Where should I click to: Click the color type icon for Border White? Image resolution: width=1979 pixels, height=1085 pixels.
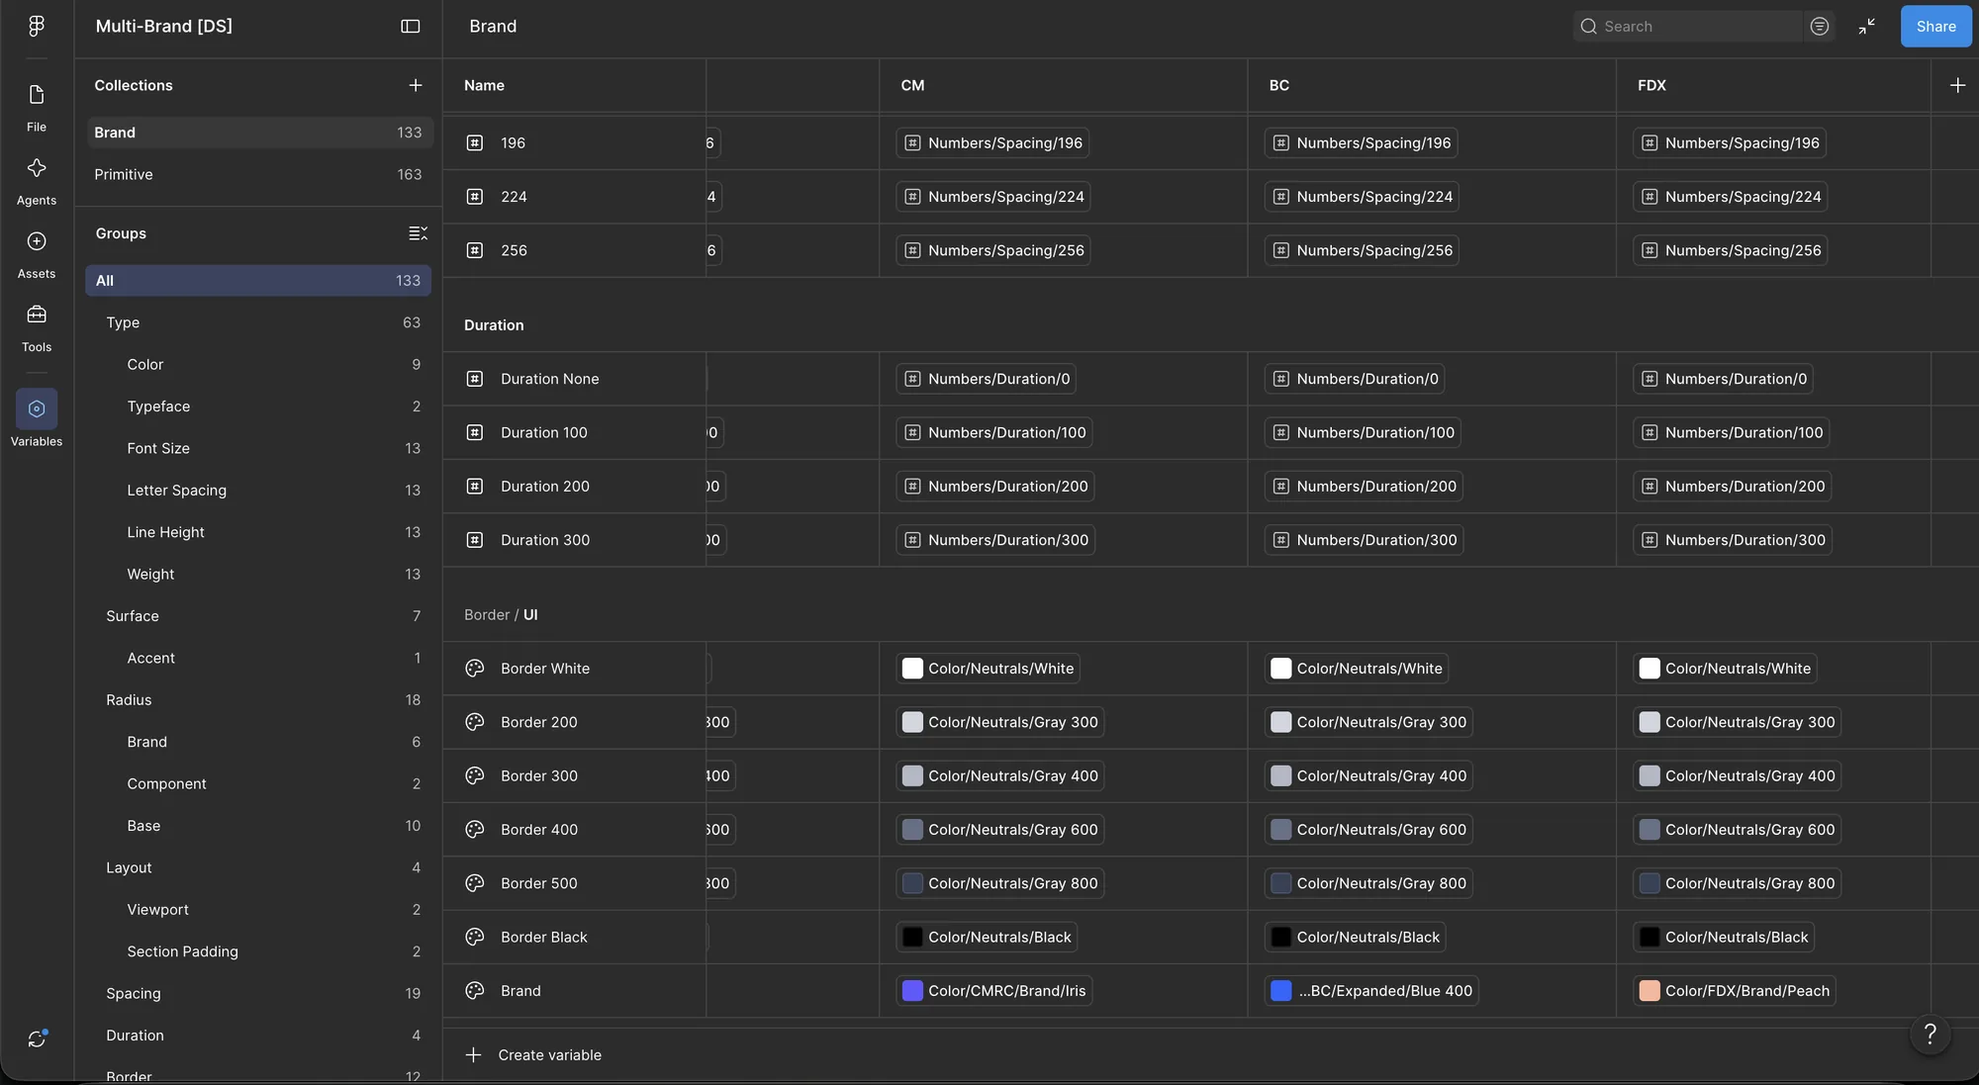pos(475,669)
